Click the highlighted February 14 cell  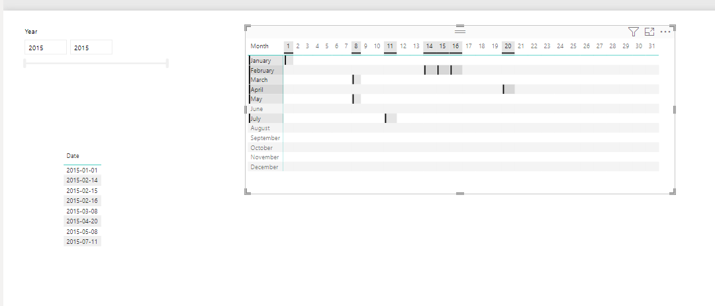tap(430, 69)
